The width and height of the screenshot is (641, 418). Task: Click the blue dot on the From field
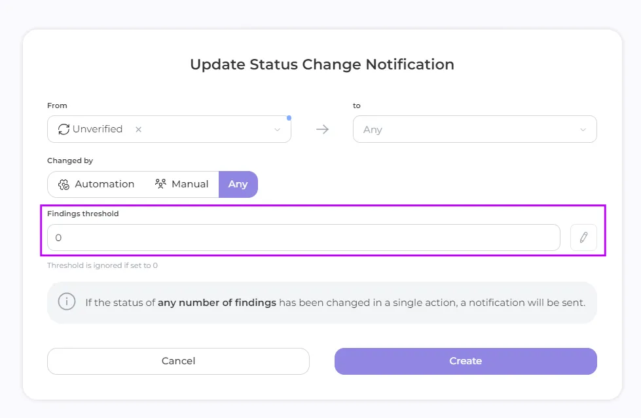pyautogui.click(x=289, y=118)
